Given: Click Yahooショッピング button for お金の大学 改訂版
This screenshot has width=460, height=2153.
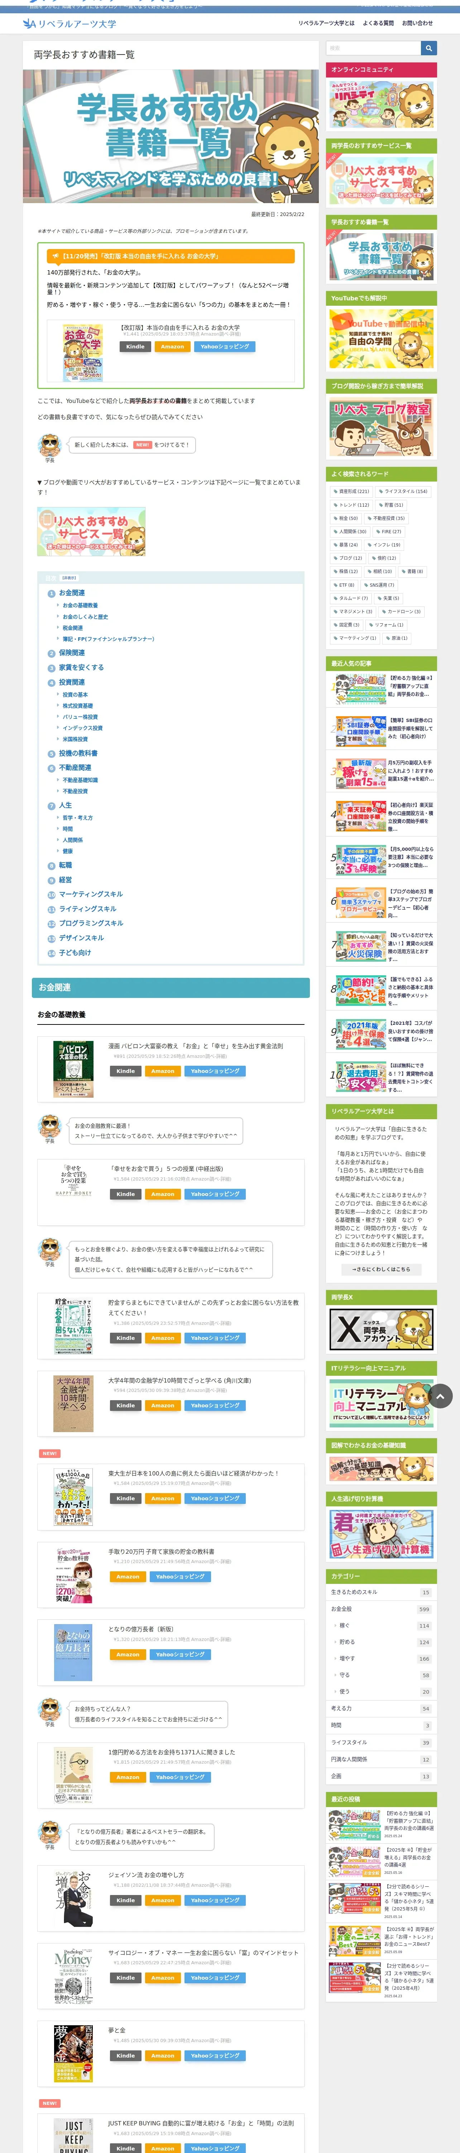Looking at the screenshot, I should (x=225, y=347).
